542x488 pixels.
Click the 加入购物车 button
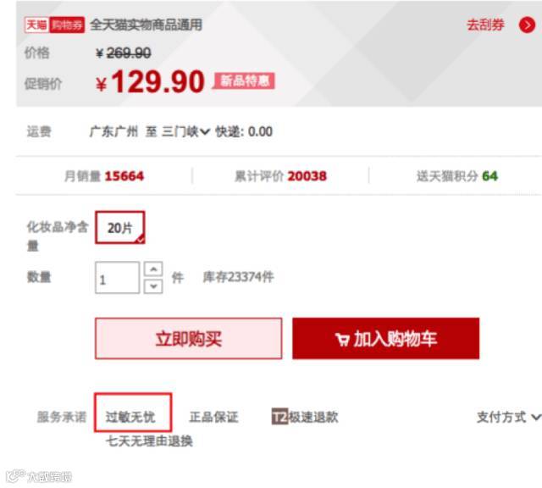[386, 339]
